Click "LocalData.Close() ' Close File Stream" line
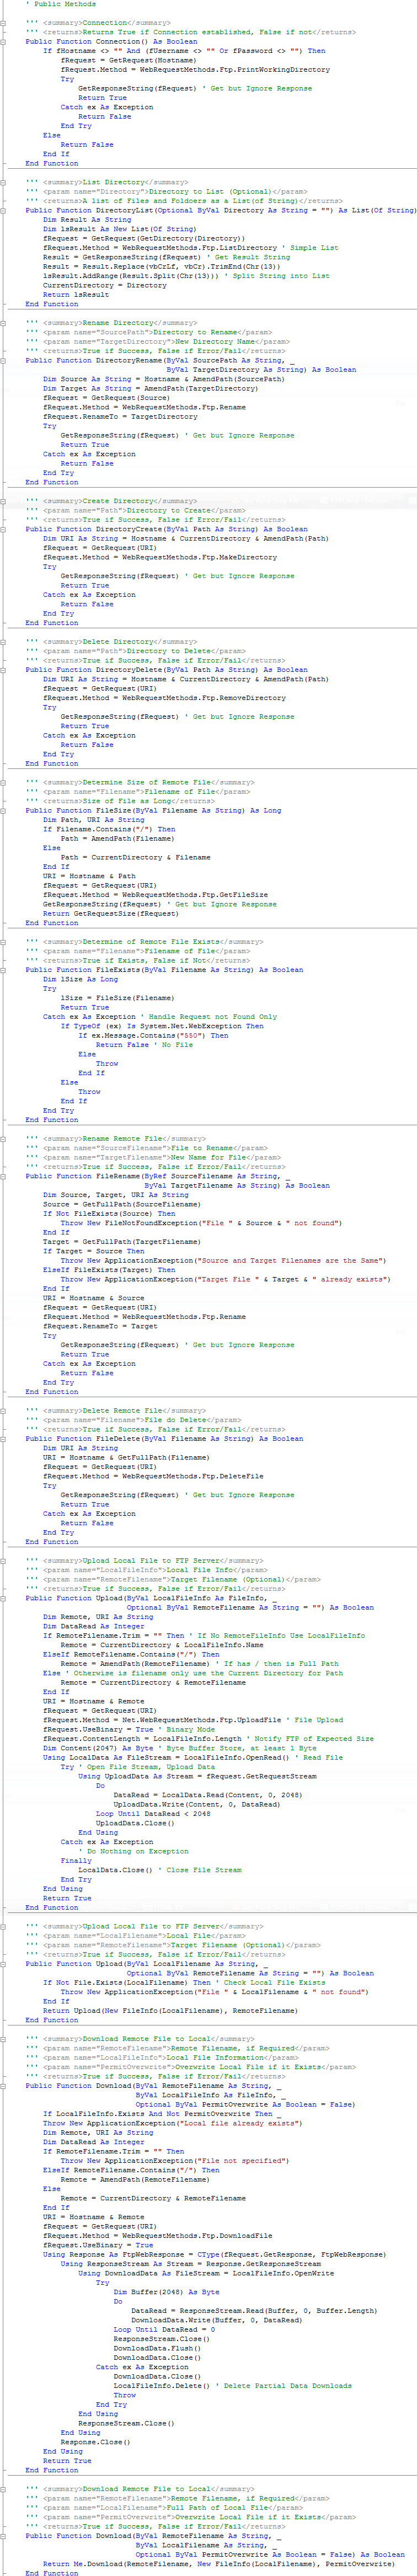This screenshot has width=417, height=2576. pyautogui.click(x=160, y=1870)
